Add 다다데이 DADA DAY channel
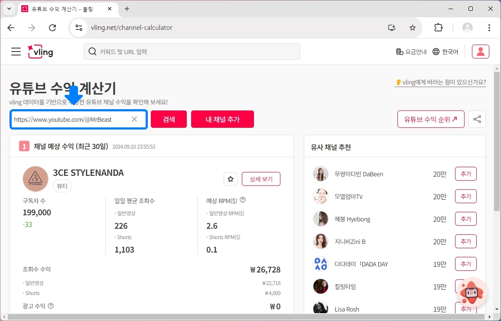Image resolution: width=501 pixels, height=321 pixels. (465, 264)
